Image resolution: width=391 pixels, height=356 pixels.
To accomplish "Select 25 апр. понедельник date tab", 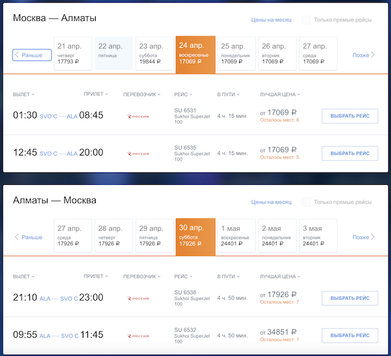I will point(237,53).
